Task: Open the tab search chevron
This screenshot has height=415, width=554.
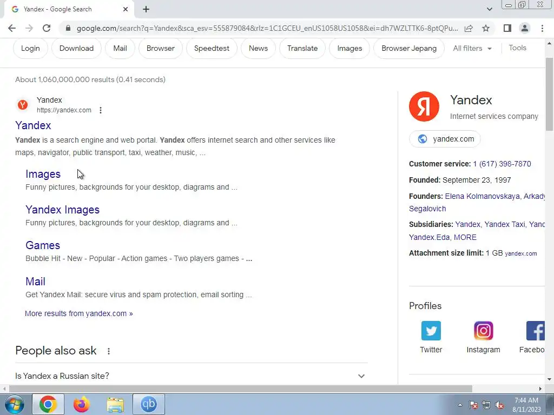Action: [x=489, y=9]
